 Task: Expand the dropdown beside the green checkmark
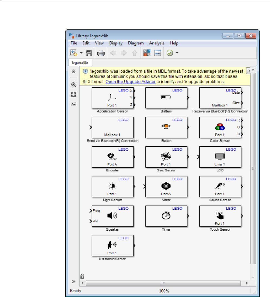pos(177,53)
